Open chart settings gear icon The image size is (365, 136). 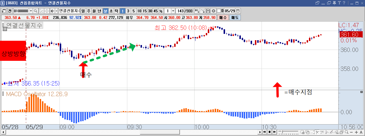[214, 11]
